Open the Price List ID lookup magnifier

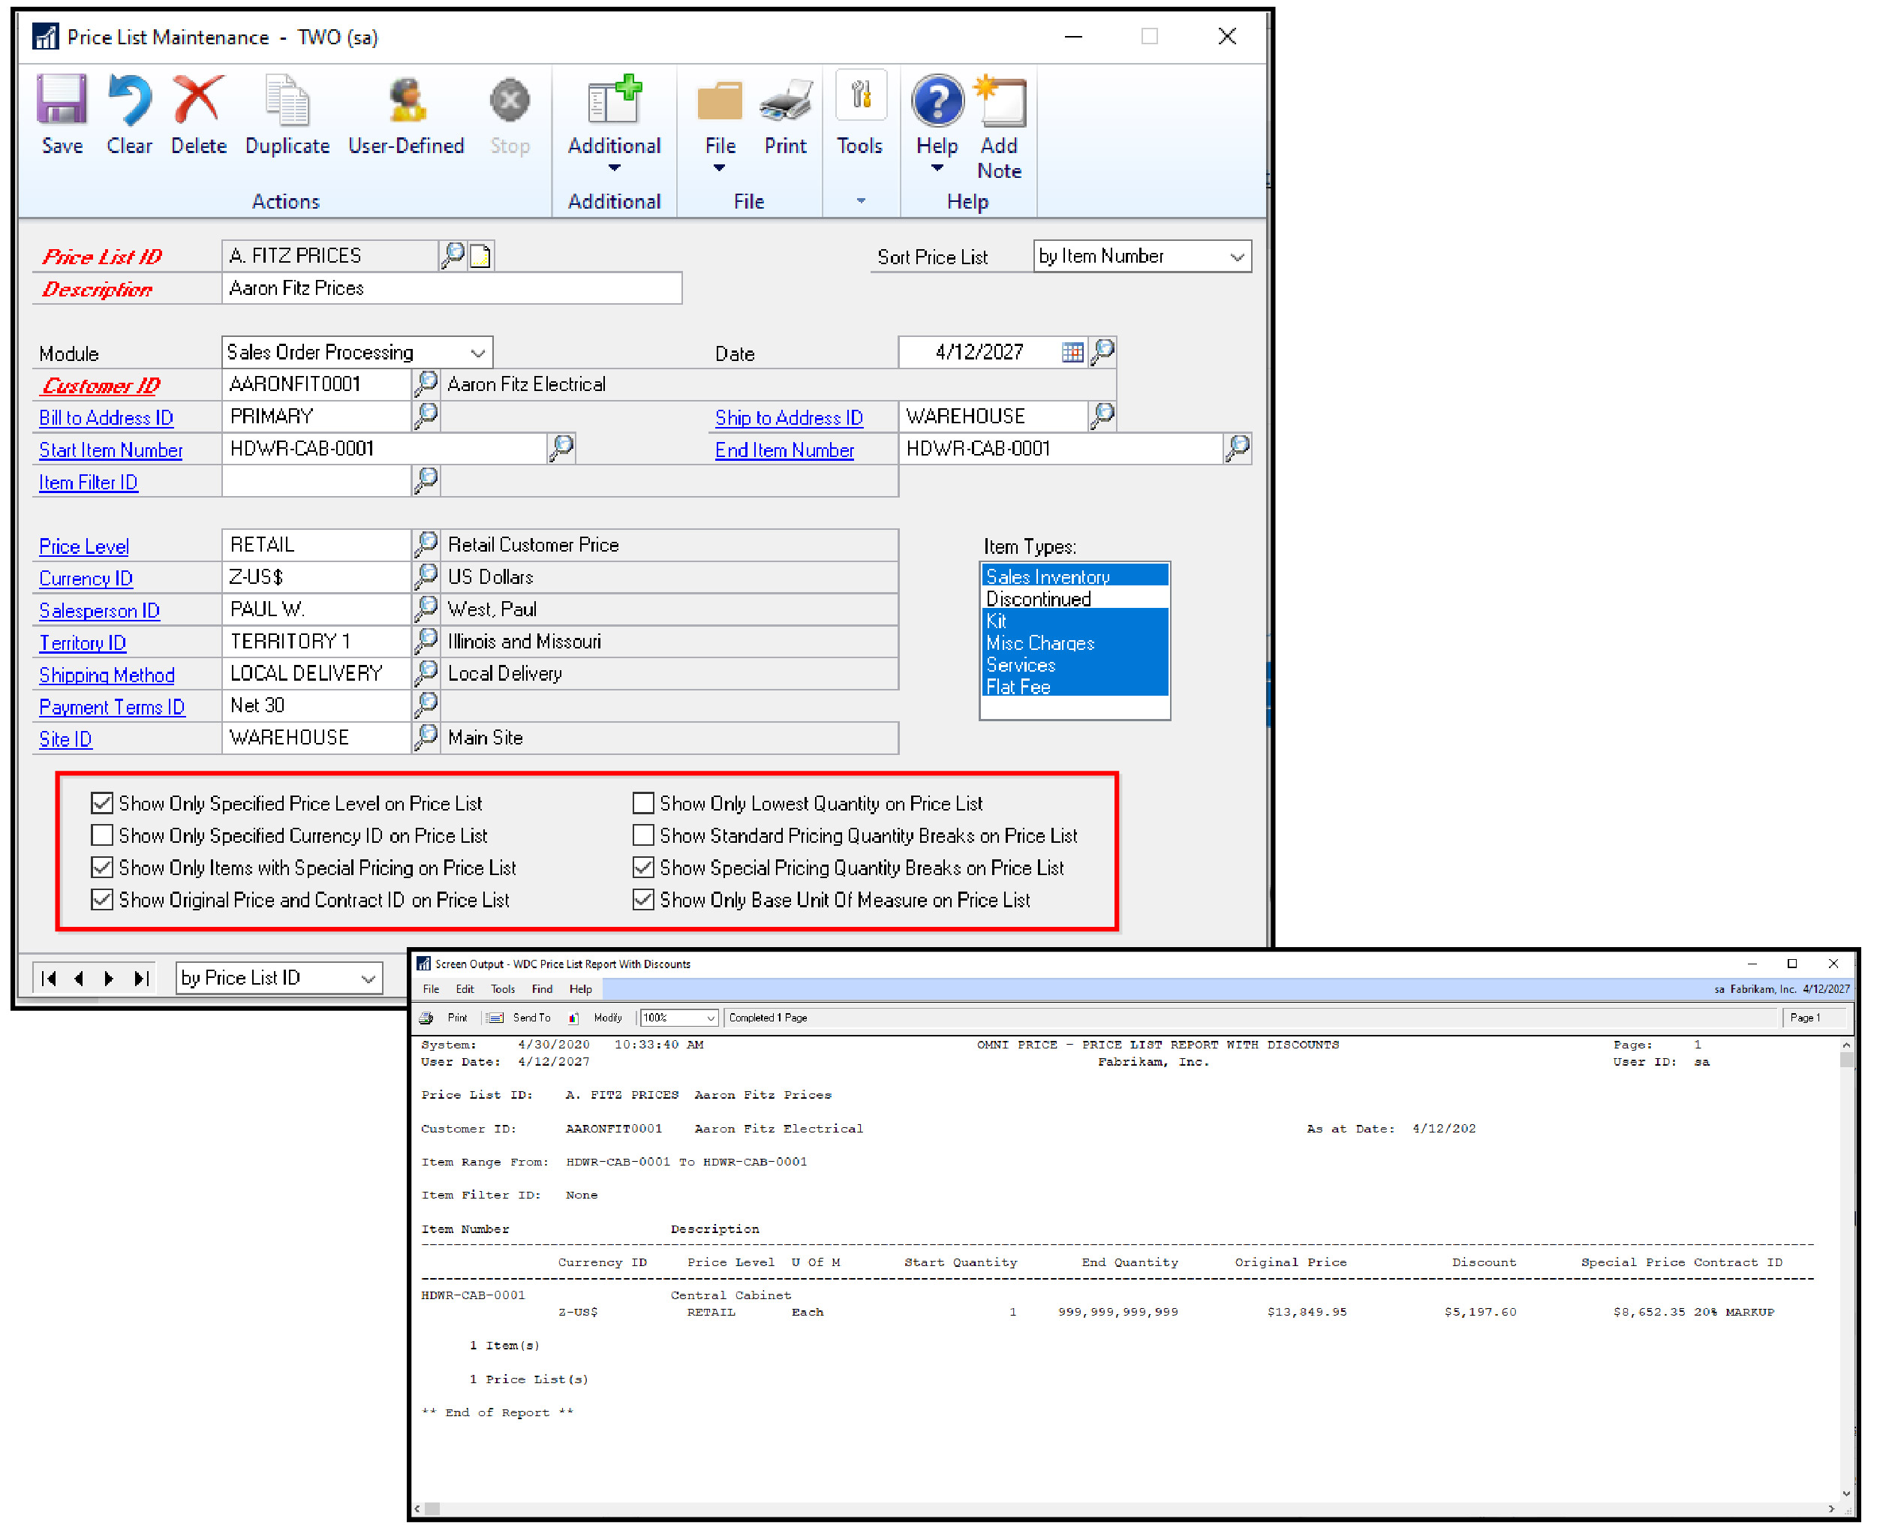(x=453, y=255)
